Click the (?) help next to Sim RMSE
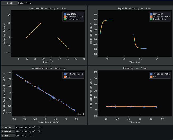Screen dimensions: 173x140 coord(31,136)
